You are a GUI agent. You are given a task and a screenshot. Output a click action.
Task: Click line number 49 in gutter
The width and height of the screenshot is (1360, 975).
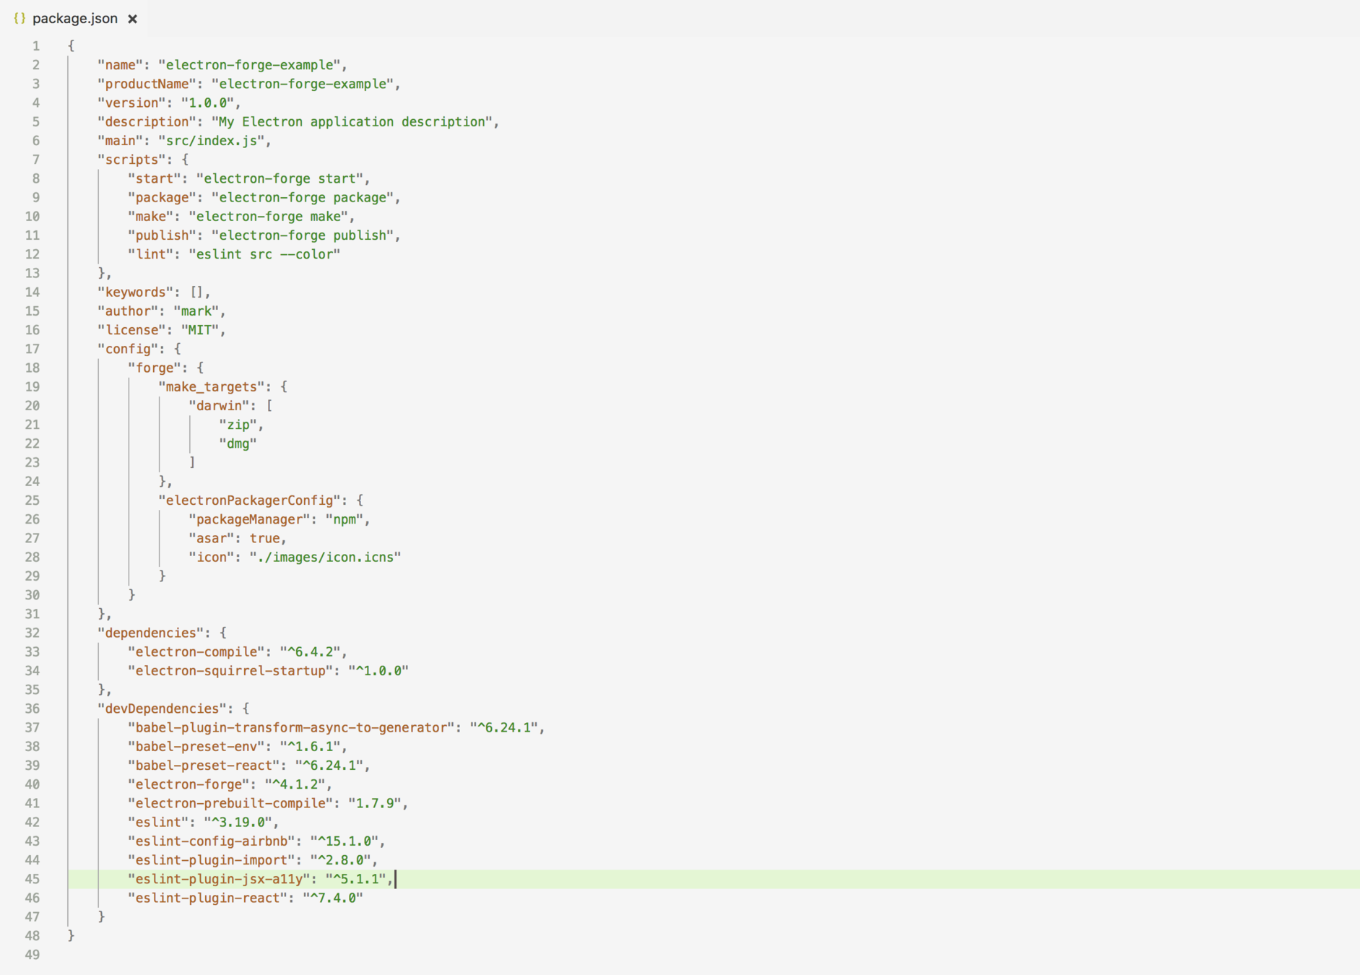(33, 955)
